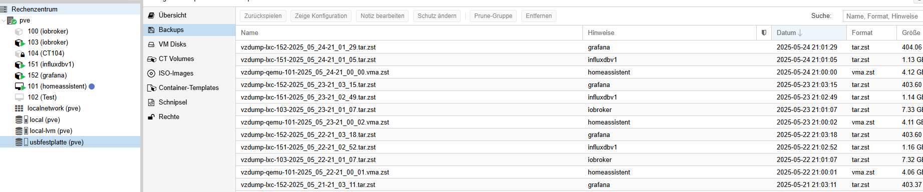
Task: Select backup vzdump-qemu-101-2025_05_24-21_00_00.vma.zst row
Action: click(579, 72)
